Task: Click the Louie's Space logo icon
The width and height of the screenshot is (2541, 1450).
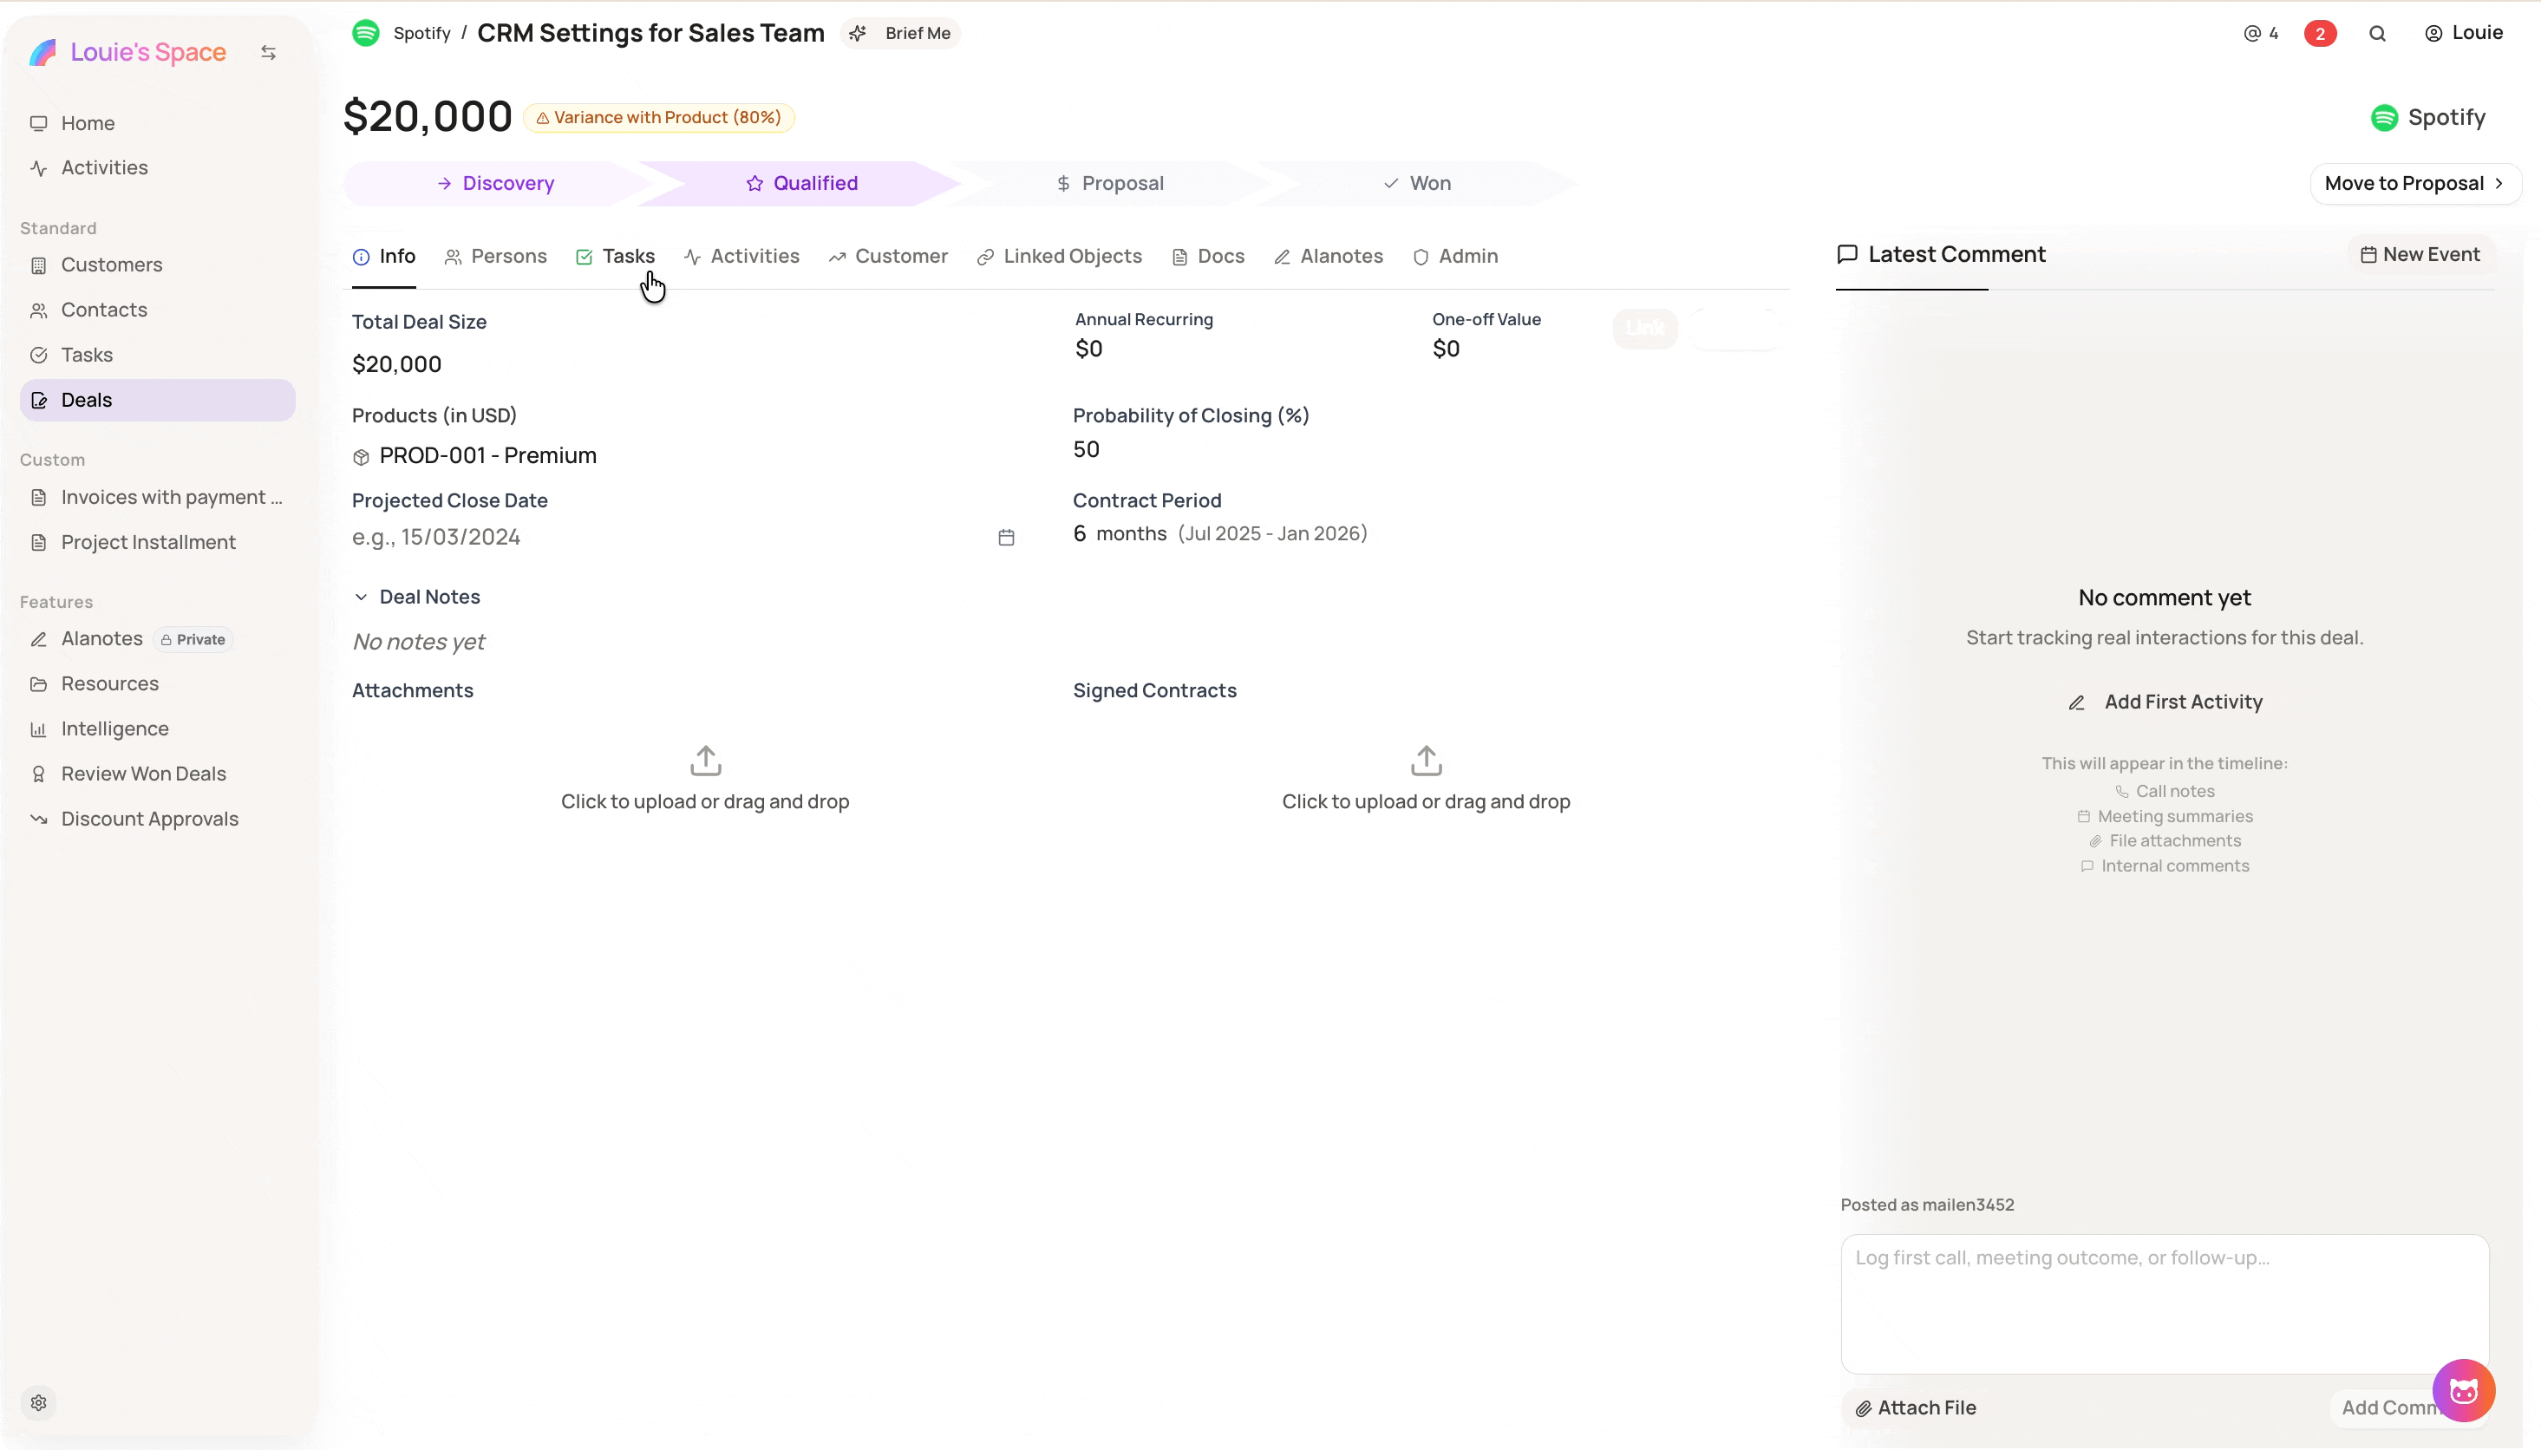Action: click(x=42, y=52)
